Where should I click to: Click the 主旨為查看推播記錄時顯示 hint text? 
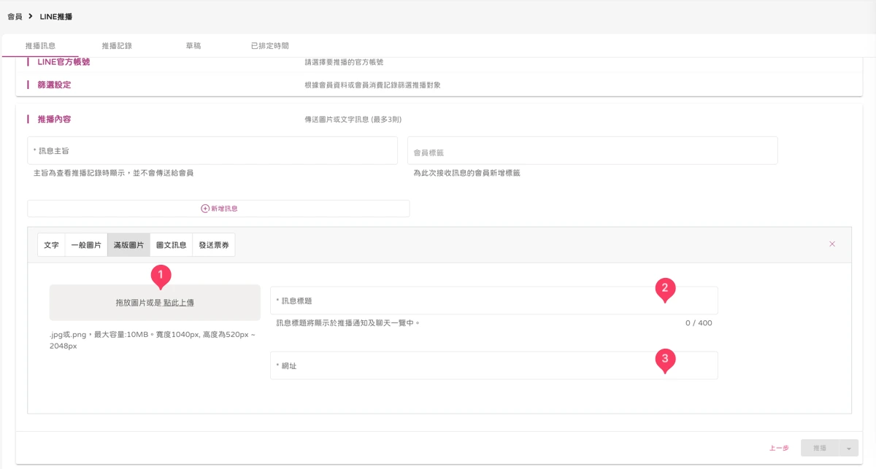coord(114,173)
